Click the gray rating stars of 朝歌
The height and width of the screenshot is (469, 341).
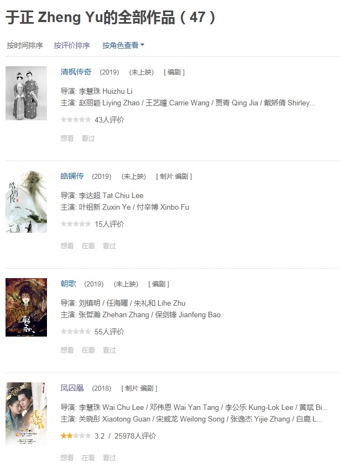point(76,332)
